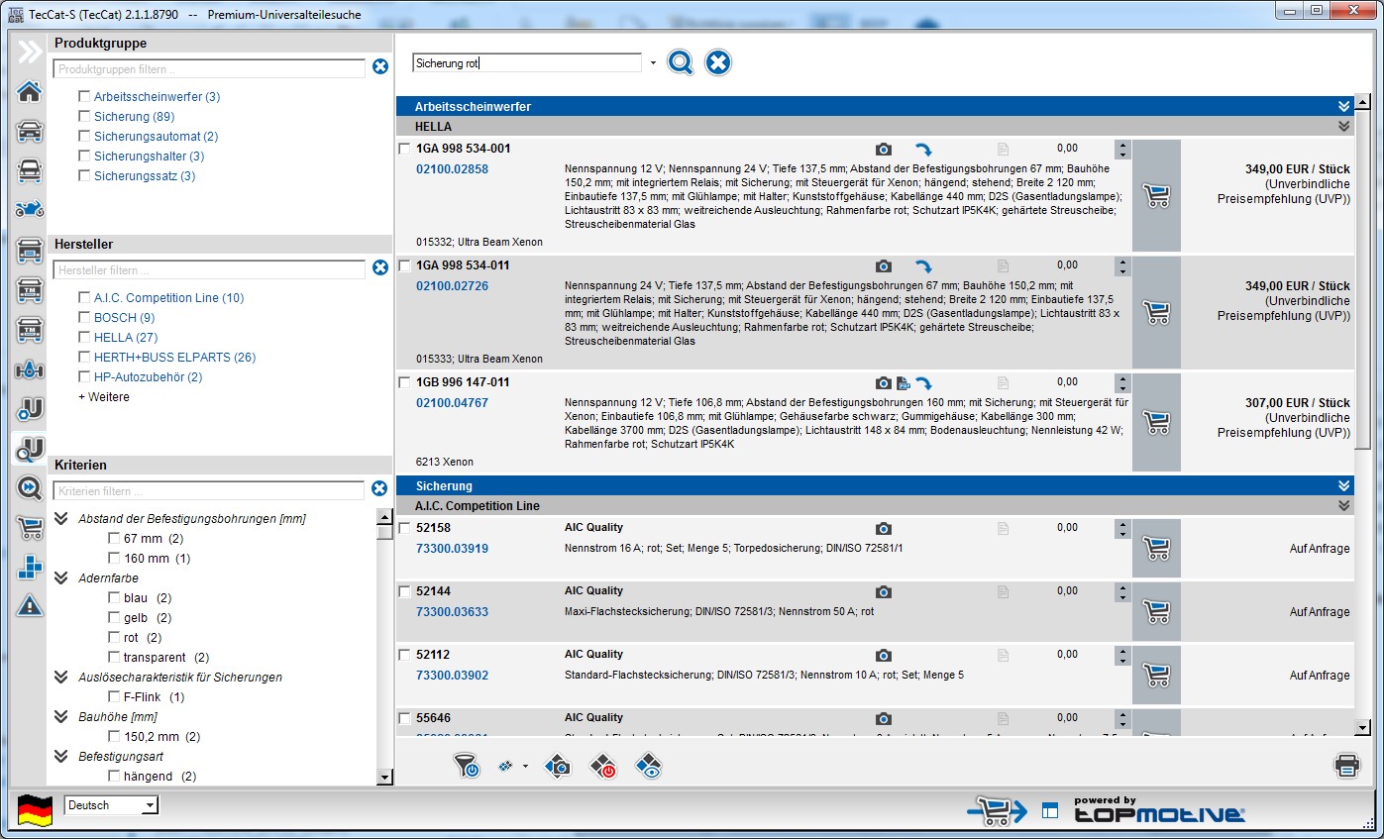Viewport: 1384px width, 839px height.
Task: Open the magnifier fast-forward search icon in sidebar
Action: click(30, 487)
